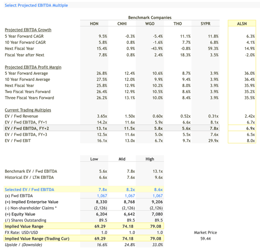
Task: Click the 'EV / Fwd EBIT' row label
Action: pos(18,141)
